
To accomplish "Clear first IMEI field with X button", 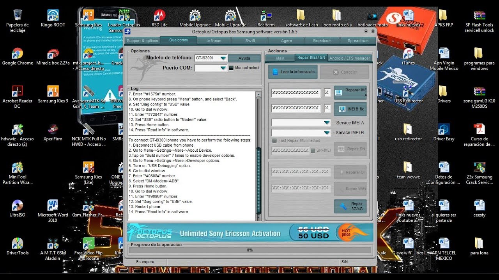I will point(327,93).
